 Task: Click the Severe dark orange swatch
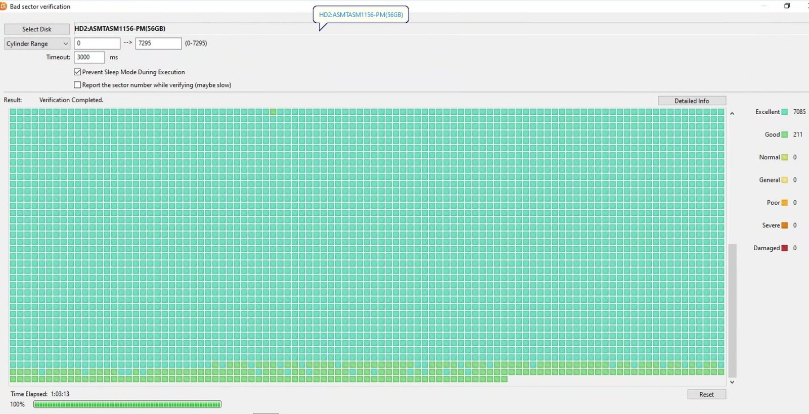click(x=784, y=225)
